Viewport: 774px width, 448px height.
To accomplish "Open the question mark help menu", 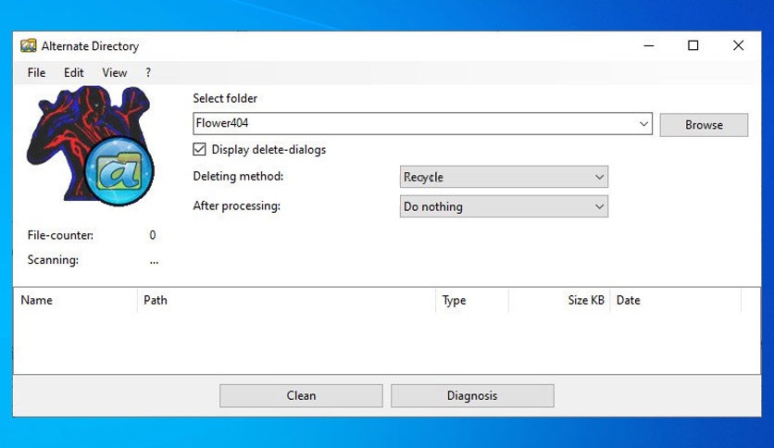I will click(148, 72).
